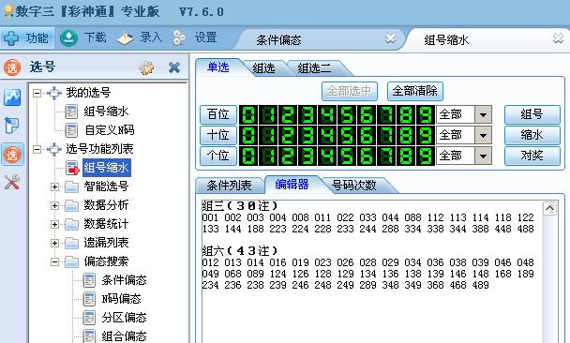This screenshot has width=570, height=343.
Task: Click the gear icon in 选号 panel header
Action: [x=146, y=67]
